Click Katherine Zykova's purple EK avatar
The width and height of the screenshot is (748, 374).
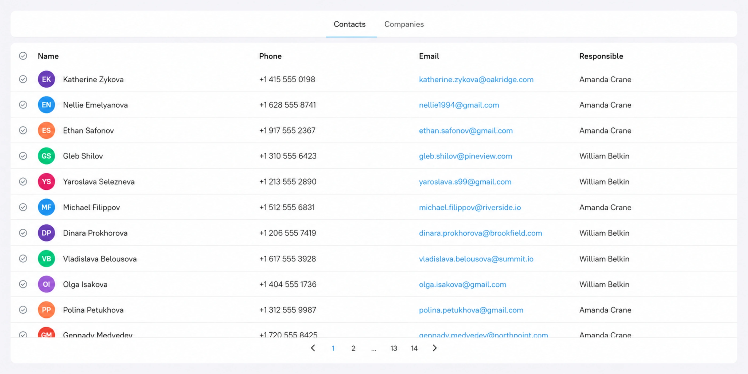(x=46, y=79)
